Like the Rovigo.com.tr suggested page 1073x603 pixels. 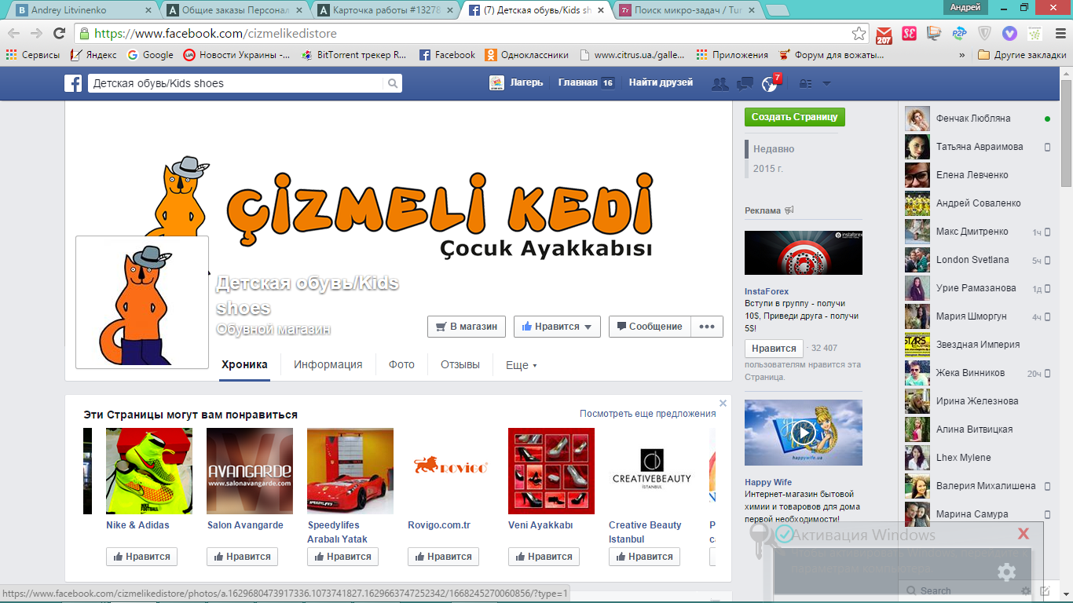[x=443, y=557]
